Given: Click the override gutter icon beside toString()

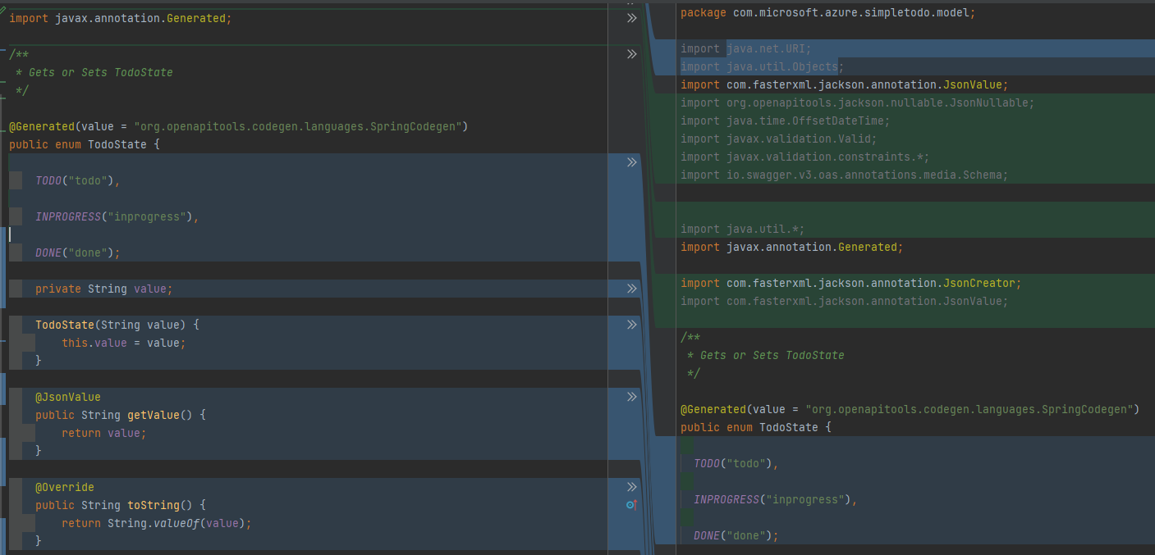Looking at the screenshot, I should (x=631, y=505).
